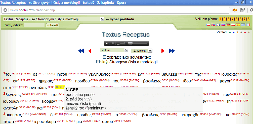The width and height of the screenshot is (253, 124).
Task: Switch site language via the German flag
Action: (x=228, y=25)
